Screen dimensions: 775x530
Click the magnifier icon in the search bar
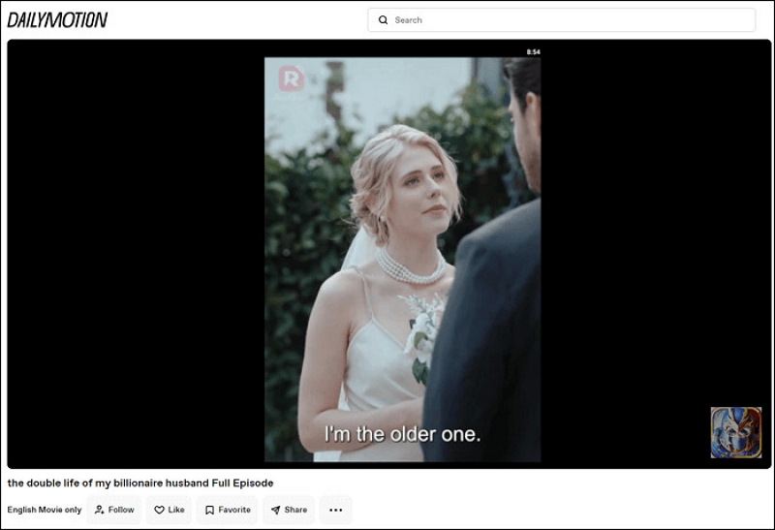tap(383, 19)
